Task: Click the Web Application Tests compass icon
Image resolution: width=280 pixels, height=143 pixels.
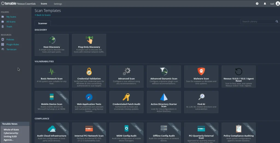Action: click(89, 97)
